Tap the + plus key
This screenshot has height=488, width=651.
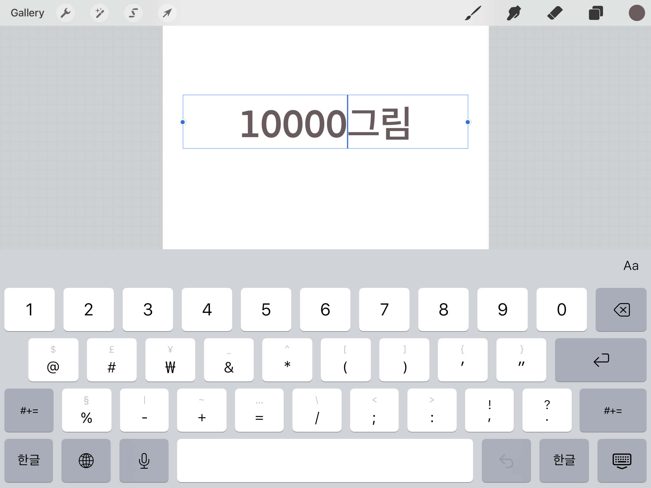click(202, 410)
